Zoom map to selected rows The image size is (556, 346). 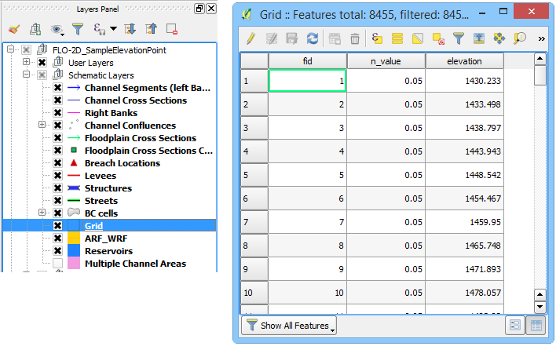pyautogui.click(x=520, y=38)
